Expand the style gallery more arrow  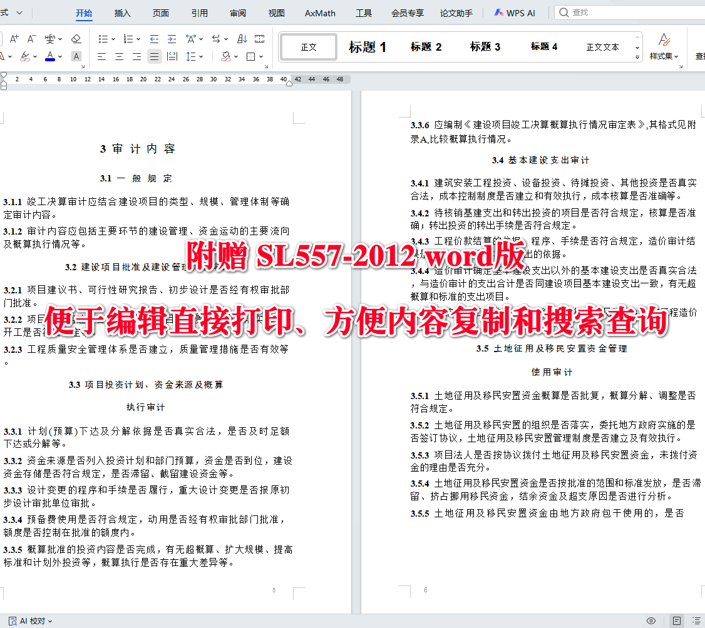(x=637, y=57)
